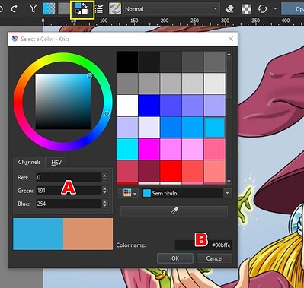Click the previous orange color preview
The height and width of the screenshot is (288, 304).
pyautogui.click(x=88, y=234)
